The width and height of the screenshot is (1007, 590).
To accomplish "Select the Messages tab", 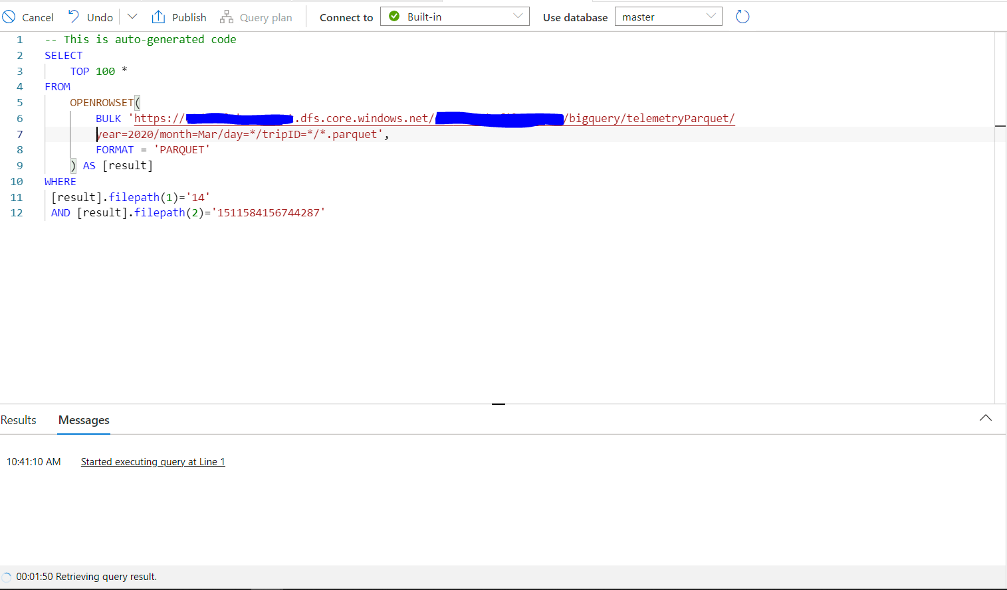I will point(83,419).
